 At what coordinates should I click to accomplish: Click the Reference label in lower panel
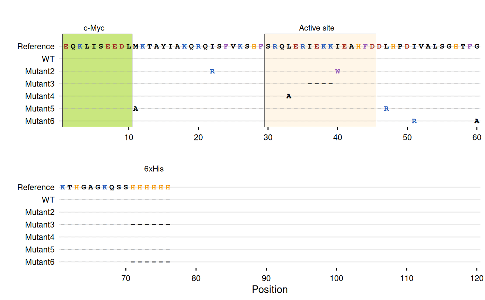[x=36, y=187]
